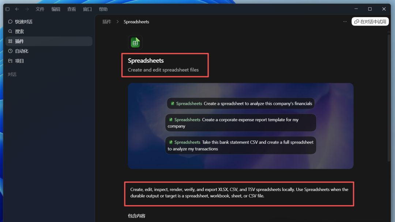Click the vertical scrollbar of plugin page
395x222 pixels.
click(x=389, y=98)
